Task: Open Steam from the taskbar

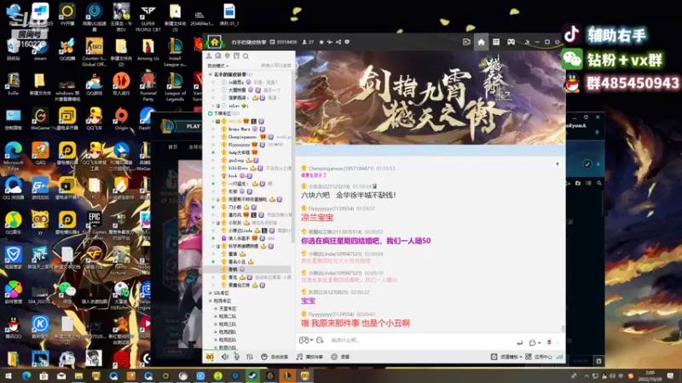Action: point(252,375)
